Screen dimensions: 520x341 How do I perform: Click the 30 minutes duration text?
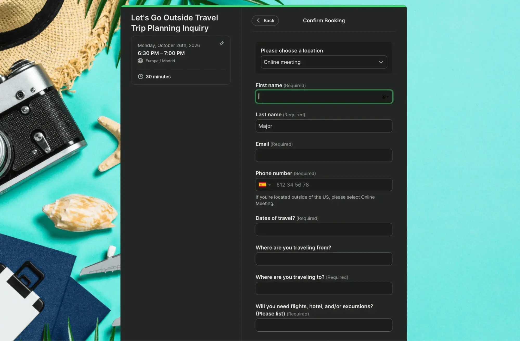[158, 77]
